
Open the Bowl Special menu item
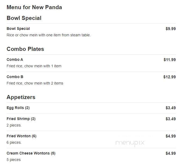[x=18, y=29]
